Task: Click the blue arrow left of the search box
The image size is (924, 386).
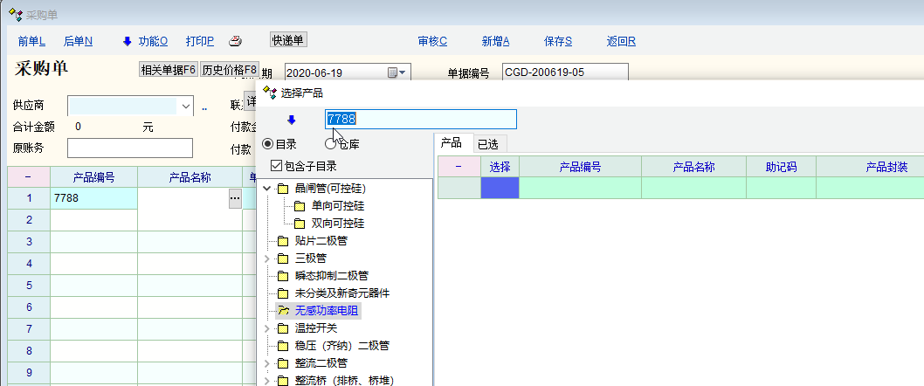Action: [292, 120]
